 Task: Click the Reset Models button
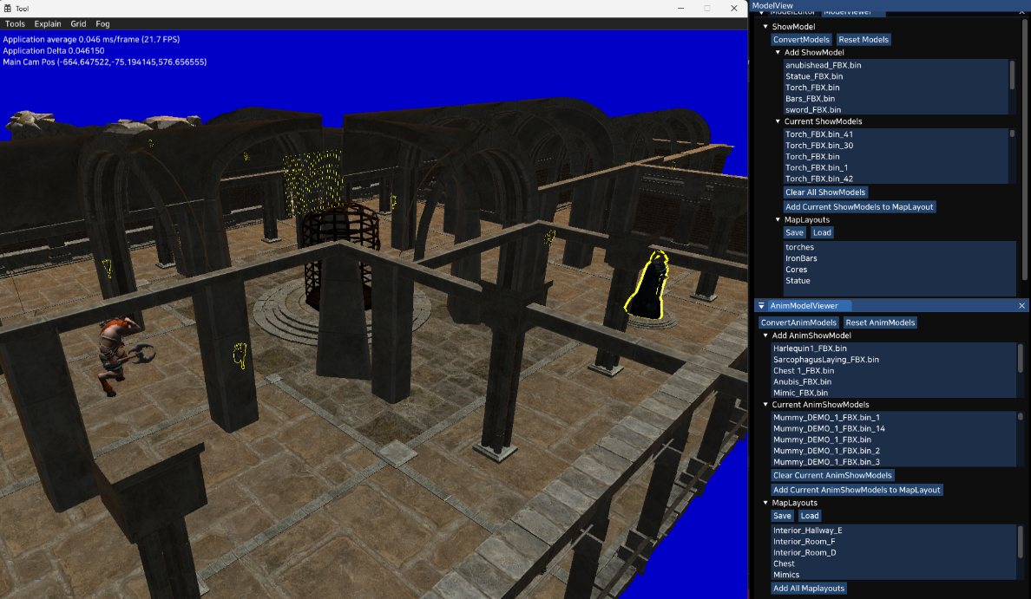[x=864, y=39]
